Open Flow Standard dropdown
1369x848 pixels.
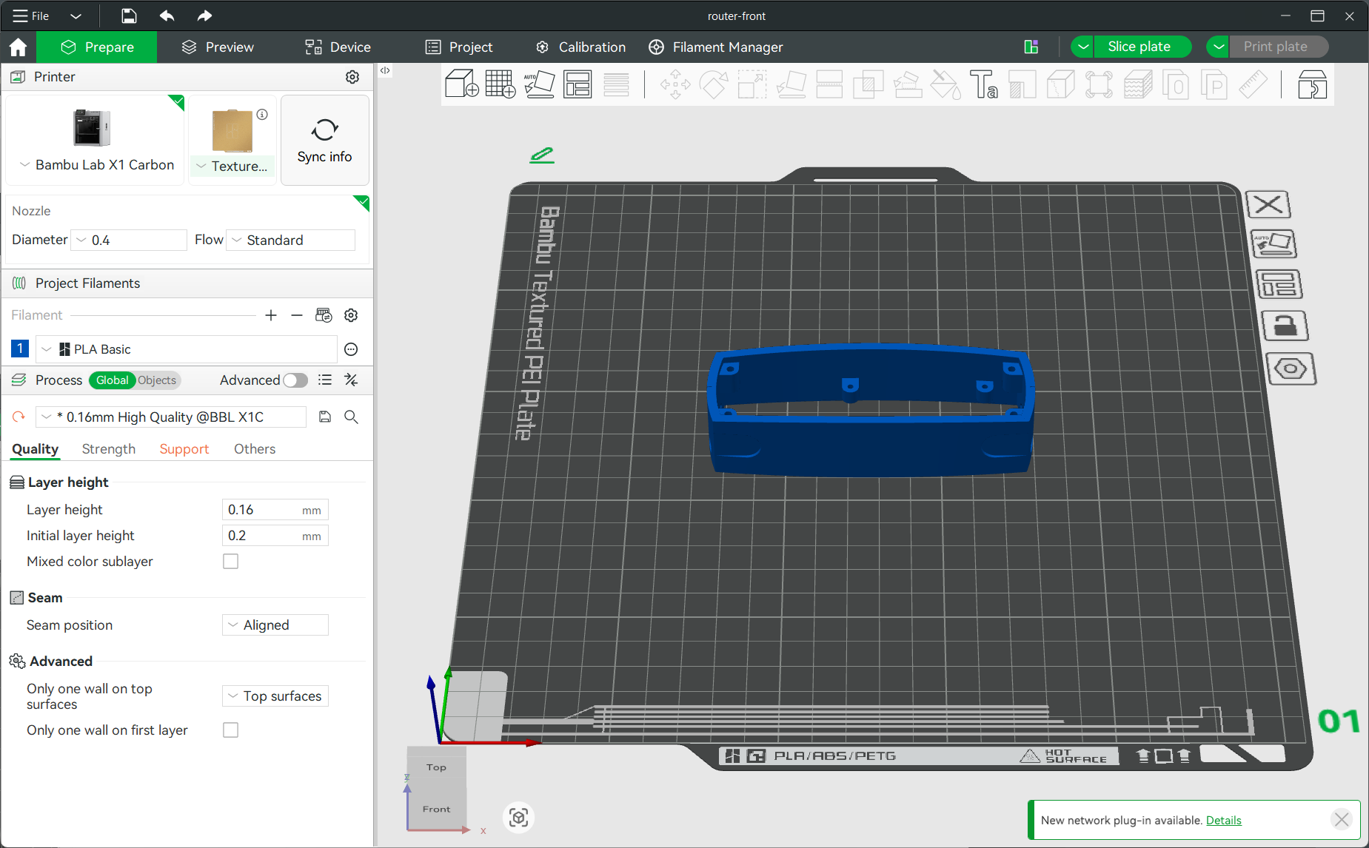[x=291, y=240]
